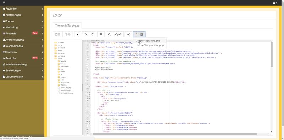Open Dokumentation sidebar entry
This screenshot has height=140, width=284.
tap(22, 77)
